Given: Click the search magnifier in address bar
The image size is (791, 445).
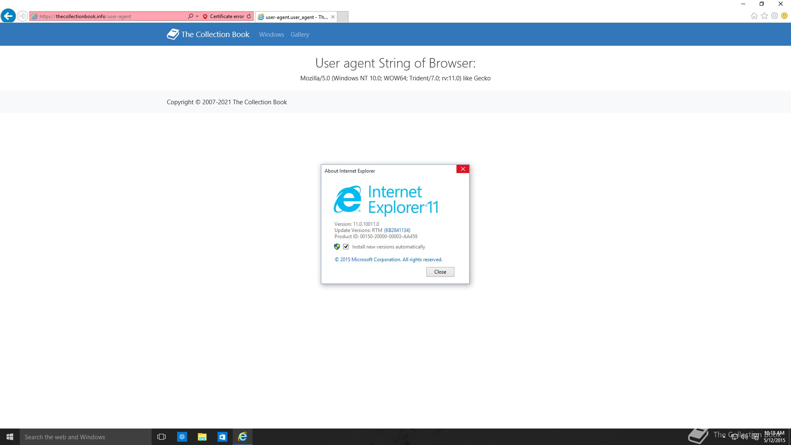Looking at the screenshot, I should click(190, 16).
